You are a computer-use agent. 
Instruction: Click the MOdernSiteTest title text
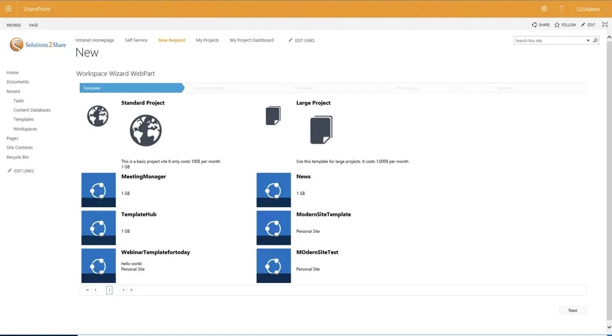tap(317, 252)
